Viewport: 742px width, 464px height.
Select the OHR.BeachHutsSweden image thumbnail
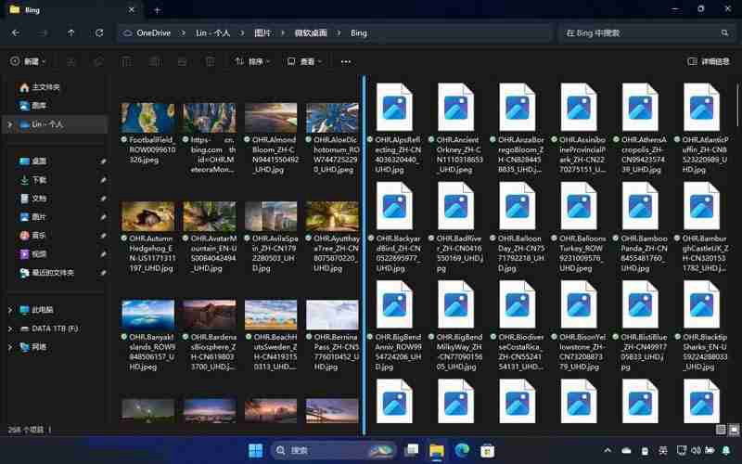[x=271, y=315]
